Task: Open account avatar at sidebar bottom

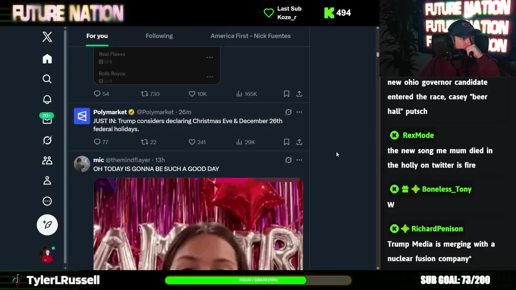Action: coord(47,255)
